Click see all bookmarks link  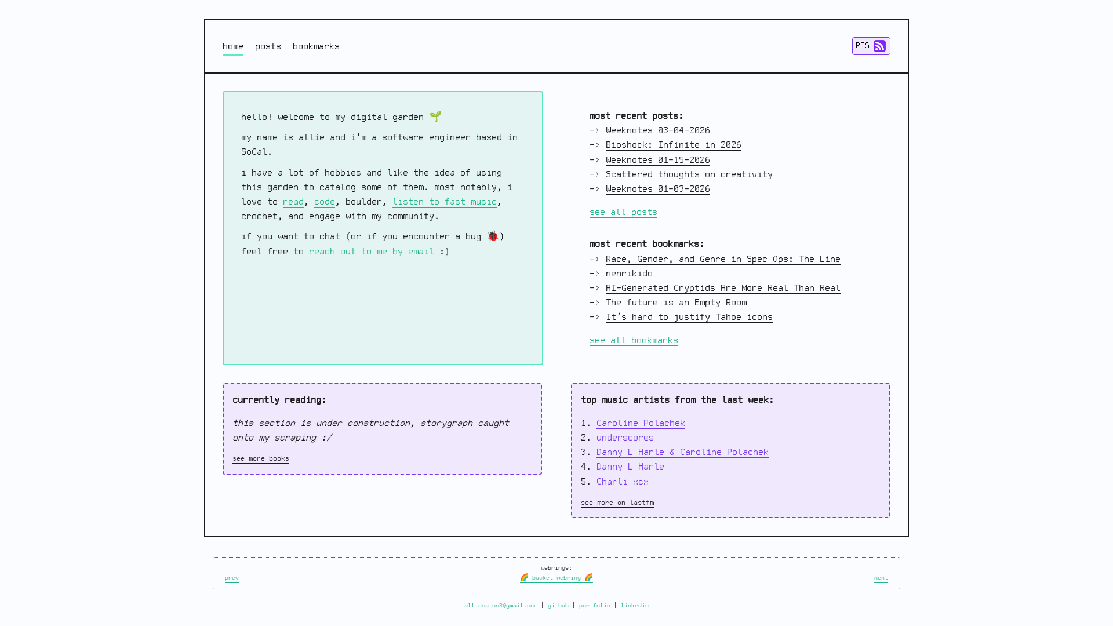tap(634, 340)
